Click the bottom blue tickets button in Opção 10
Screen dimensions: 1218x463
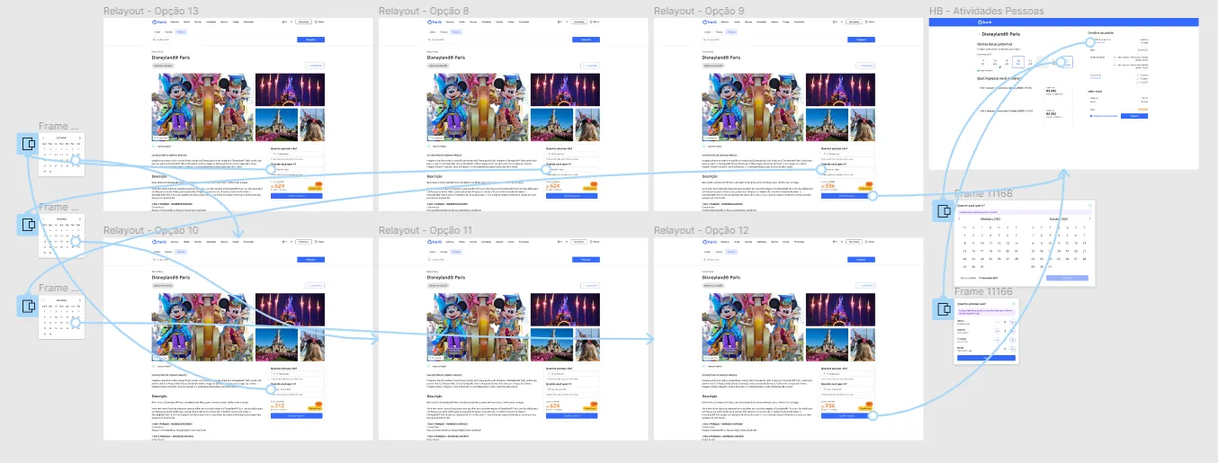pos(297,416)
